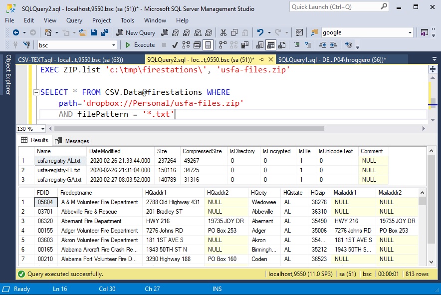Open a new DAX query

tap(209, 32)
